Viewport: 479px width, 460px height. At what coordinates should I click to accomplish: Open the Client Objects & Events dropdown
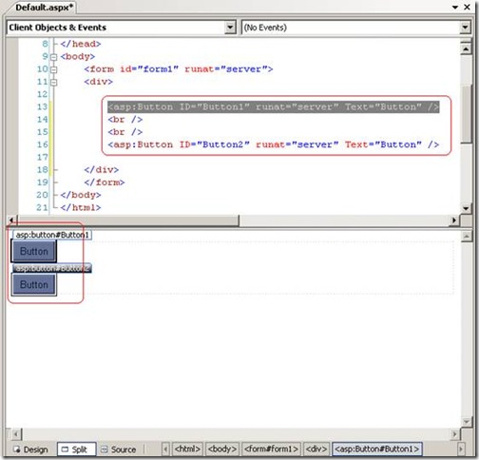click(230, 28)
